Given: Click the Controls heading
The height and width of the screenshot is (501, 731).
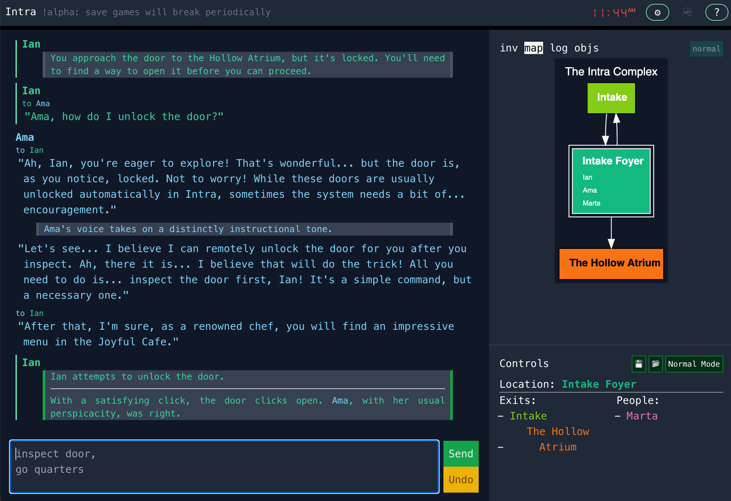Looking at the screenshot, I should (524, 363).
